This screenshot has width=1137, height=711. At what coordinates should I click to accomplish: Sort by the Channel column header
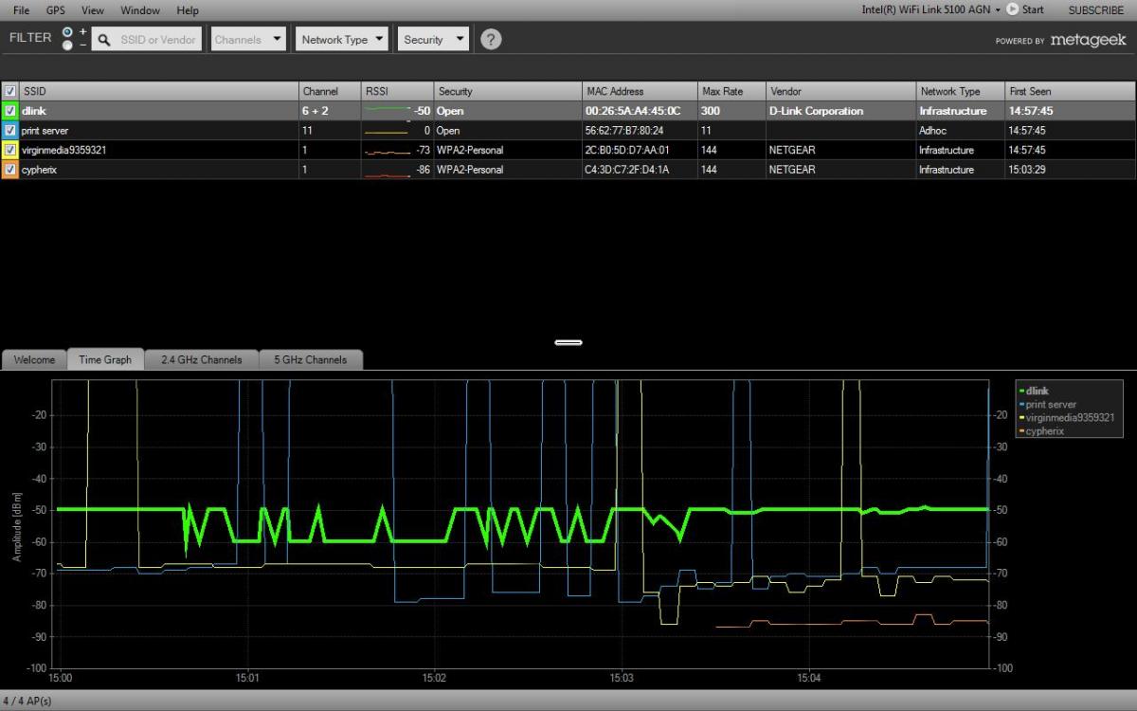329,91
